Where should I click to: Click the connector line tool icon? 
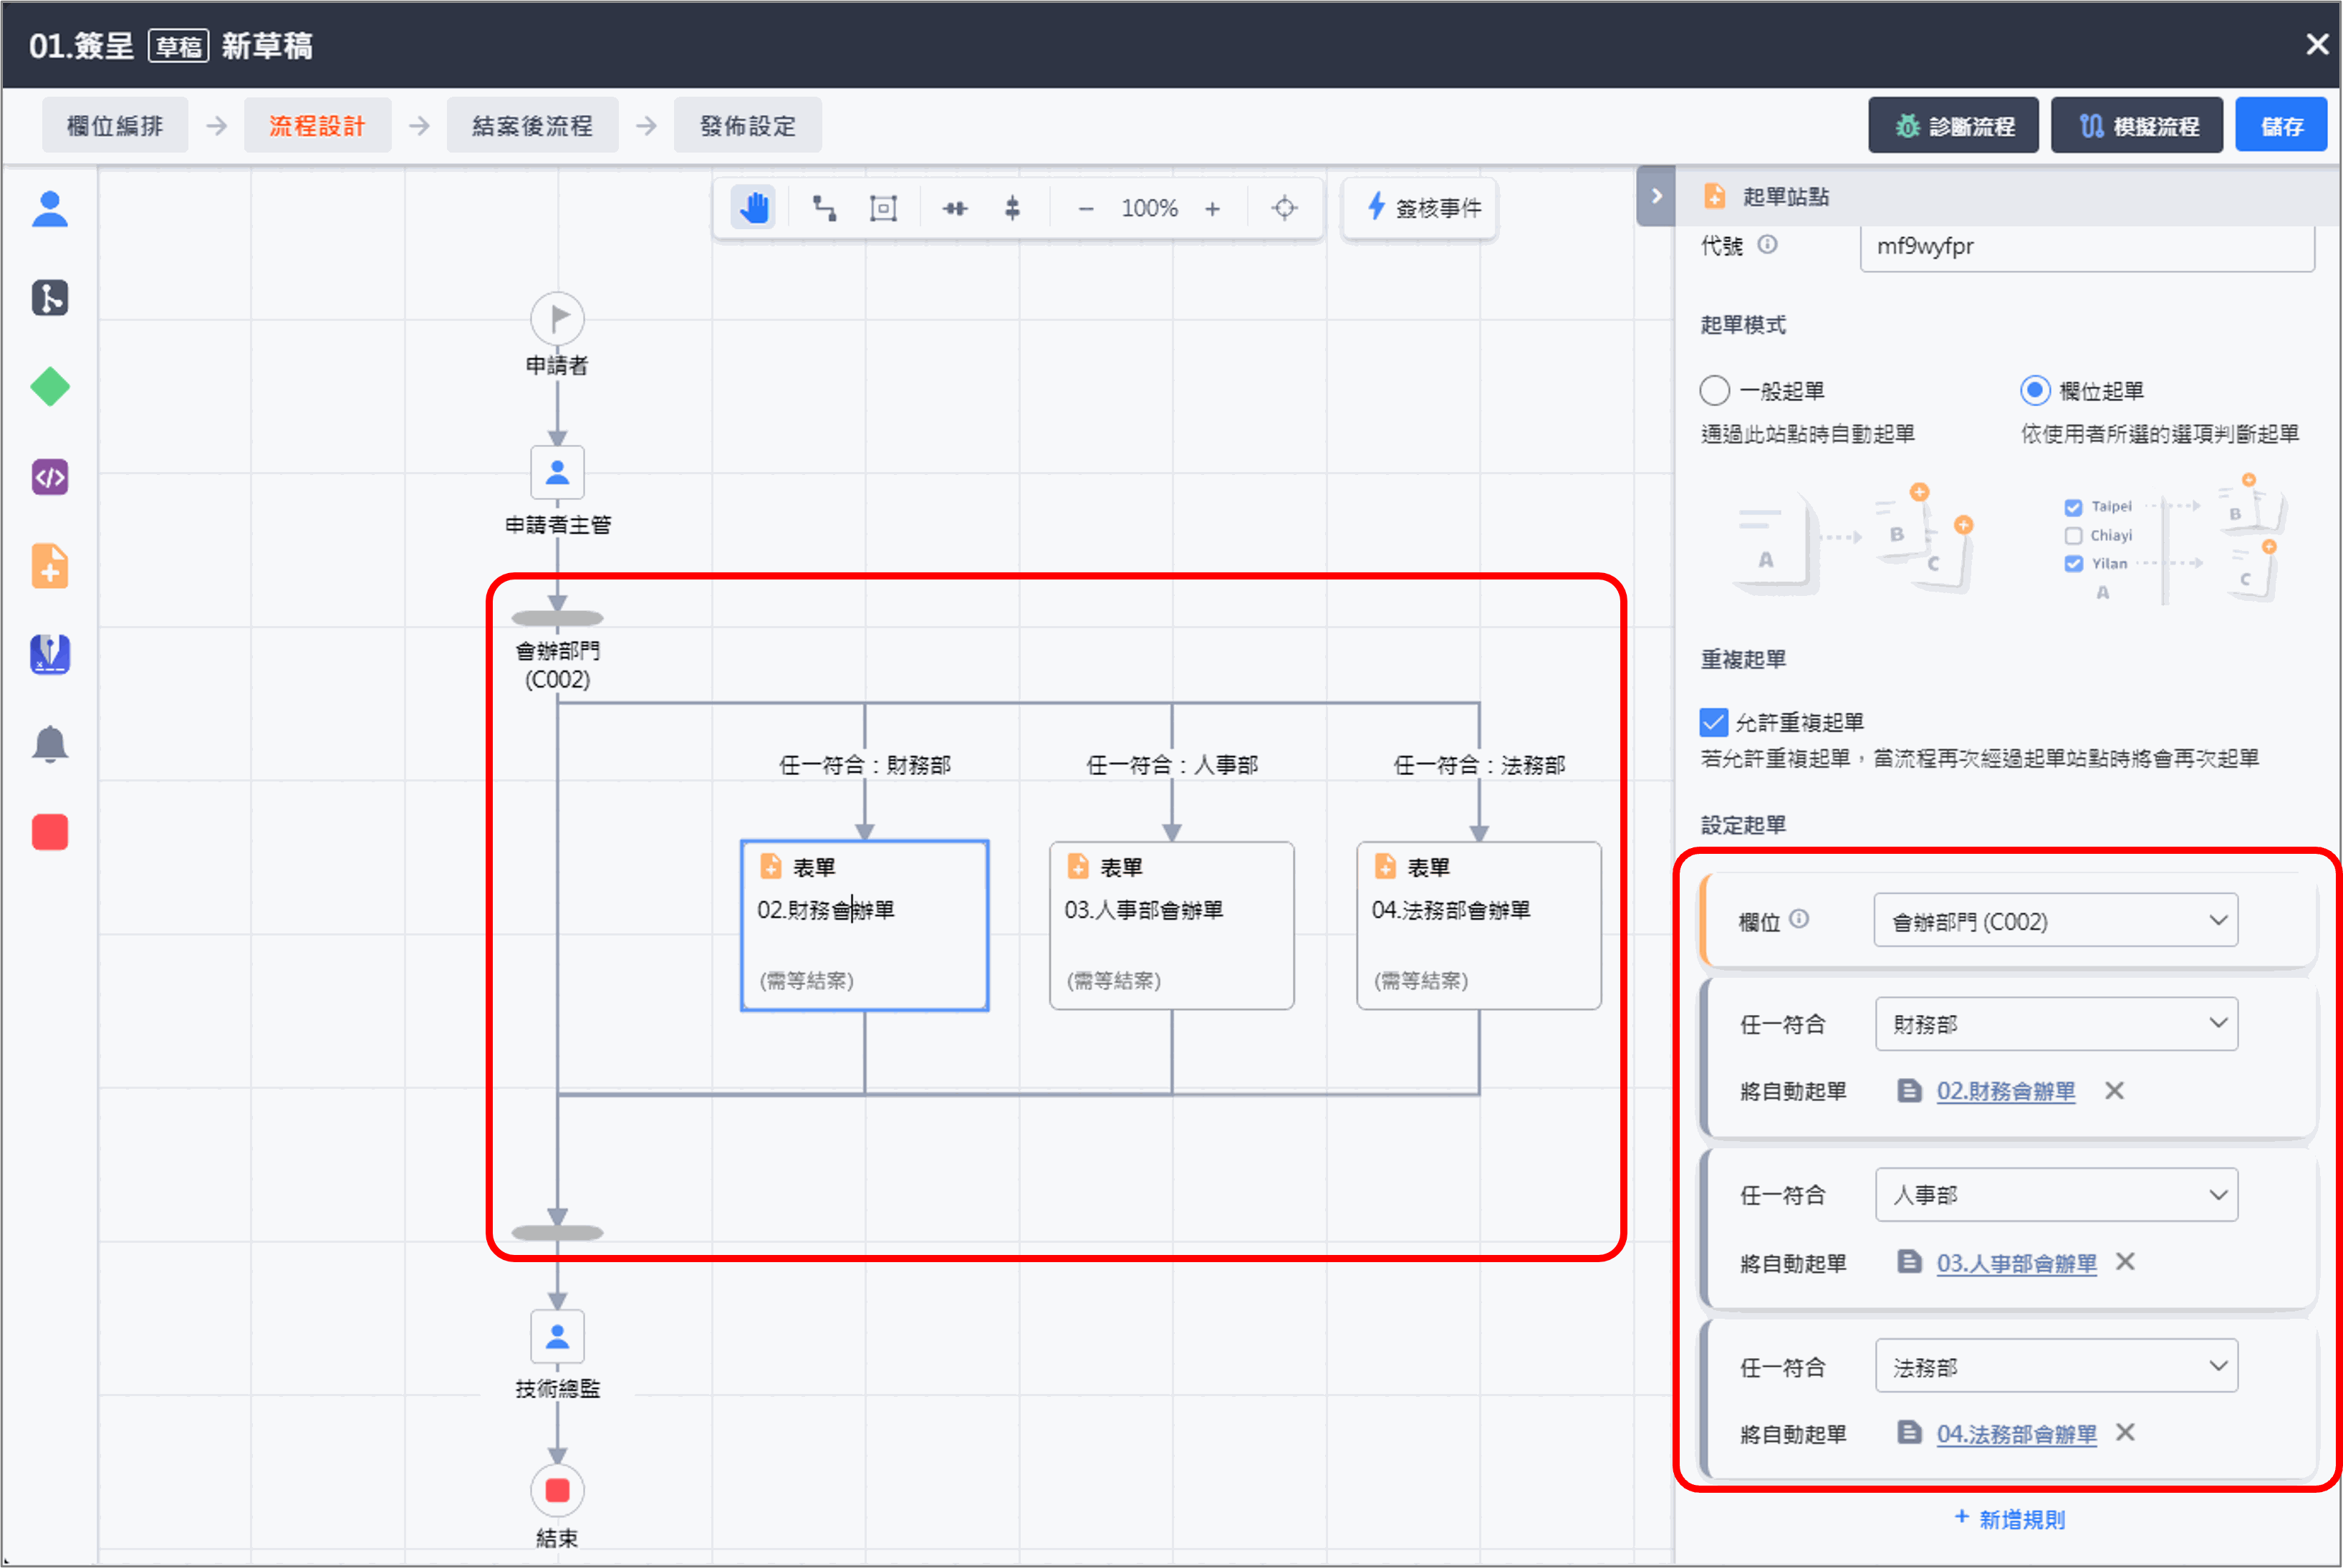coord(824,208)
